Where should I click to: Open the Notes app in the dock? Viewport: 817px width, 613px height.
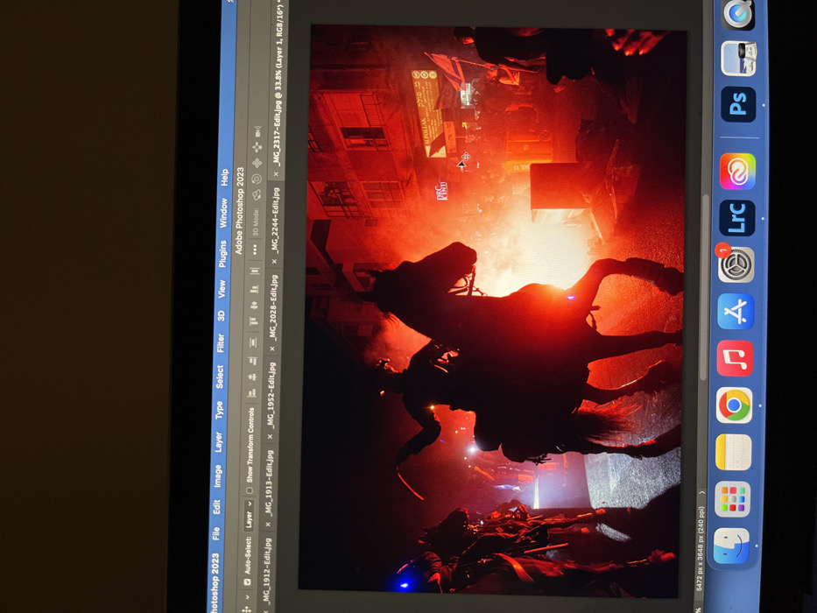(733, 452)
